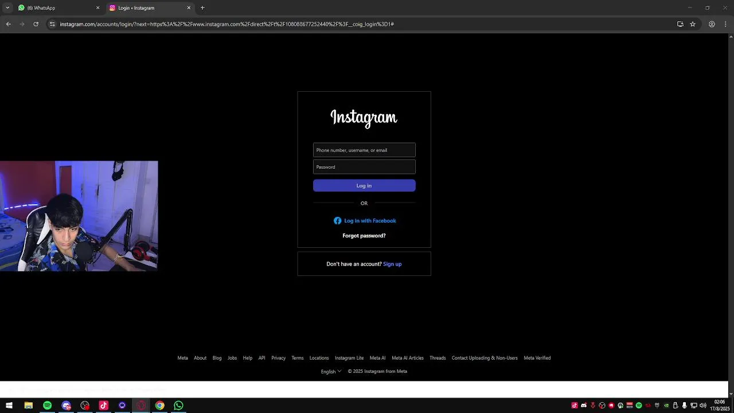The image size is (734, 413).
Task: Click the Facebook logo icon
Action: (337, 221)
